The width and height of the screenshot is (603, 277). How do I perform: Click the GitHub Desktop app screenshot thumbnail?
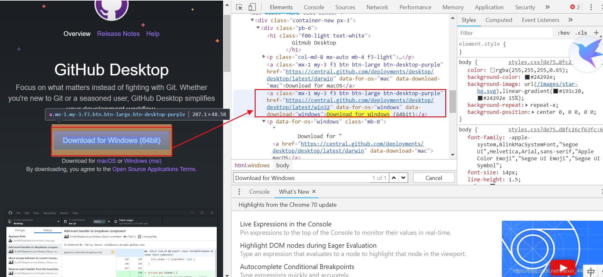click(112, 243)
